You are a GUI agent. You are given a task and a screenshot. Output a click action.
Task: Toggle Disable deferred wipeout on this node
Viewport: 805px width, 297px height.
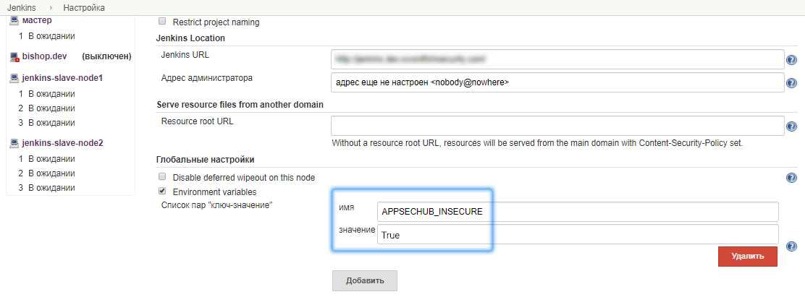(x=162, y=177)
